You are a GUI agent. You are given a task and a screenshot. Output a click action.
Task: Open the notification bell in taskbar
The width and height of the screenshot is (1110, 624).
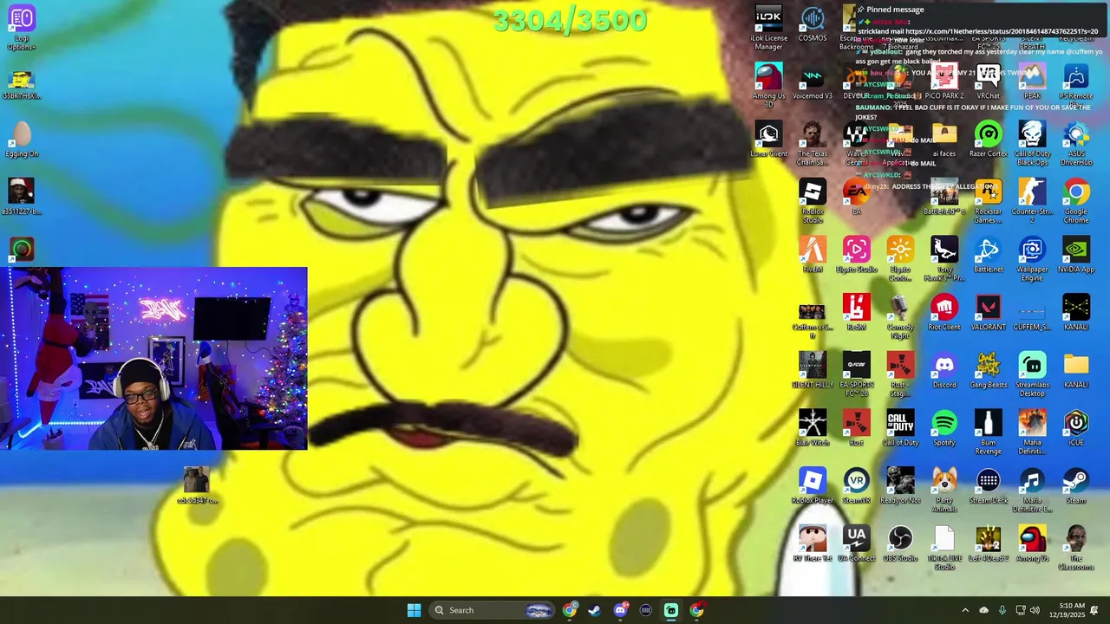pos(1095,610)
